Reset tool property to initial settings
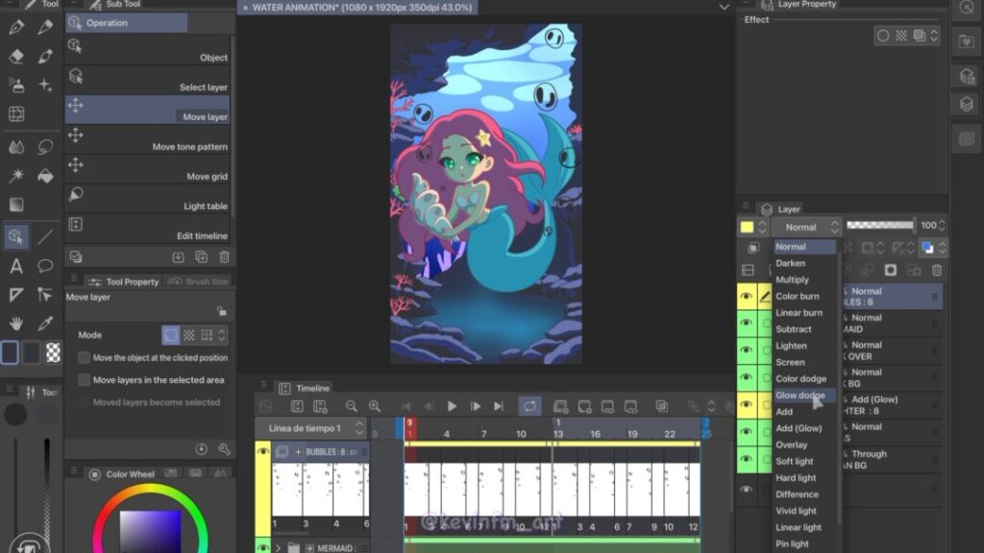Screen dimensions: 984x553 tap(202, 449)
